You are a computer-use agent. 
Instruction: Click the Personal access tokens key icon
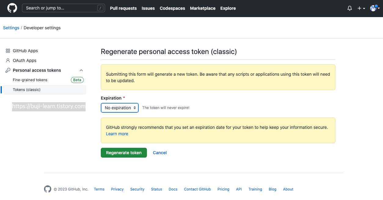click(x=8, y=70)
